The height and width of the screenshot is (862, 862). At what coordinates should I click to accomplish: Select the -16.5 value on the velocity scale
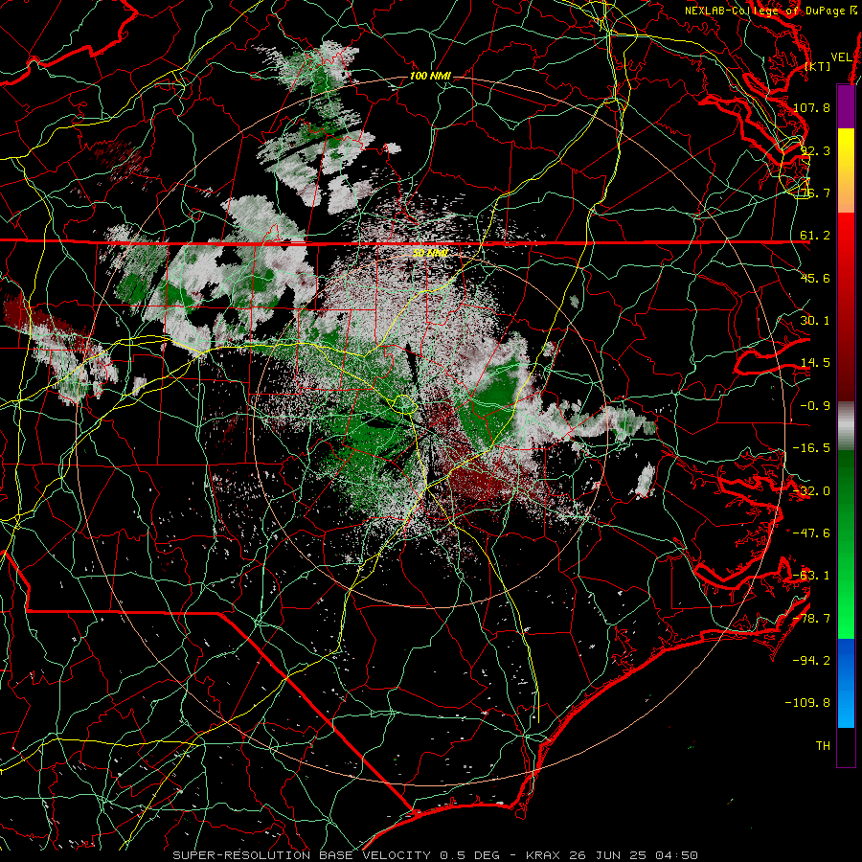[x=811, y=448]
